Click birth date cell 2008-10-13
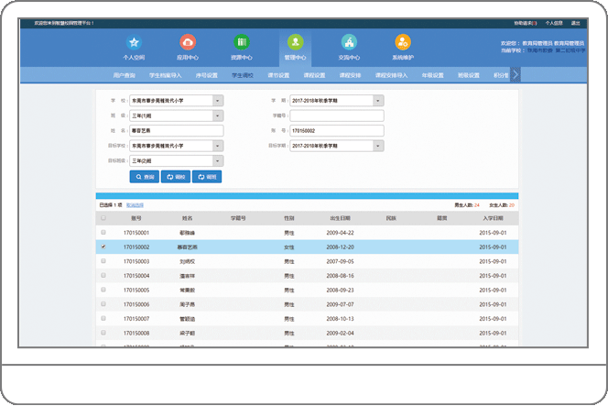608x406 pixels. [340, 319]
